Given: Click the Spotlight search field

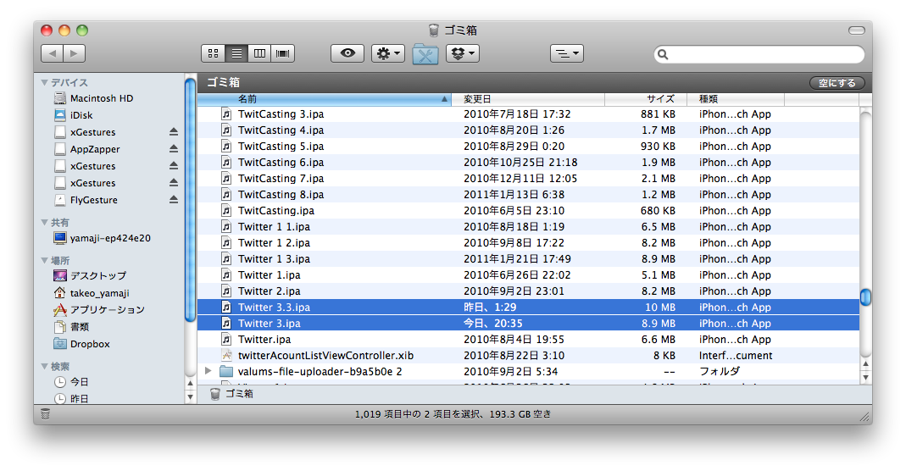Looking at the screenshot, I should [759, 54].
